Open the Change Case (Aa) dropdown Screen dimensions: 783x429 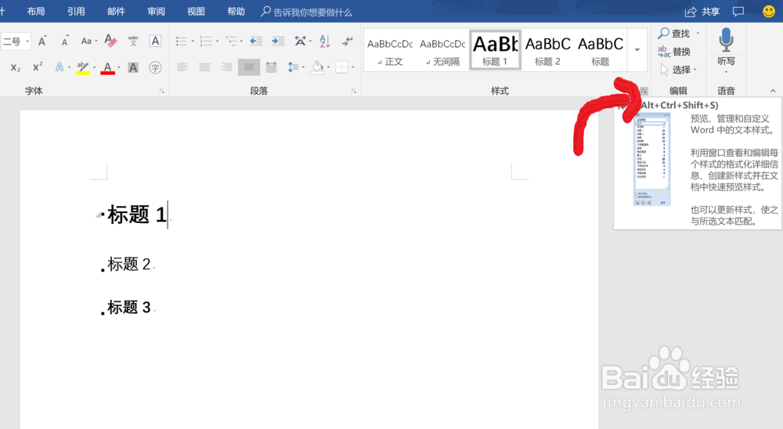click(89, 41)
